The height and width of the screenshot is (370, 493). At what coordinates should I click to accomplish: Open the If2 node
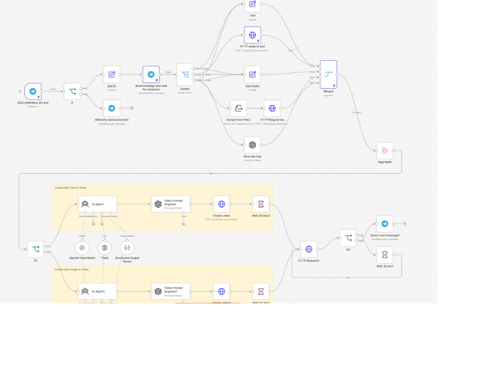pos(348,238)
